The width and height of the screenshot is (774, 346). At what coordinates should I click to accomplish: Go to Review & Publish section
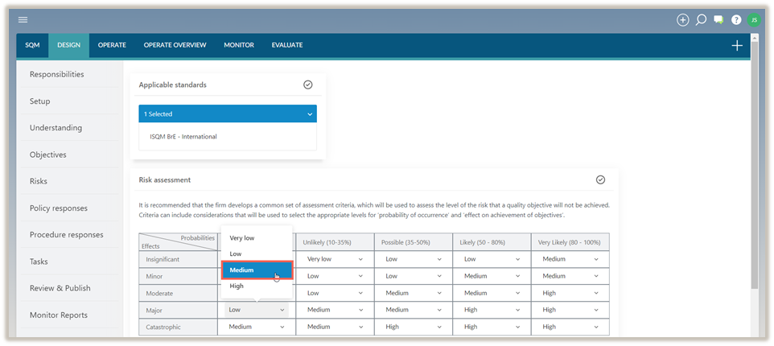coord(60,288)
